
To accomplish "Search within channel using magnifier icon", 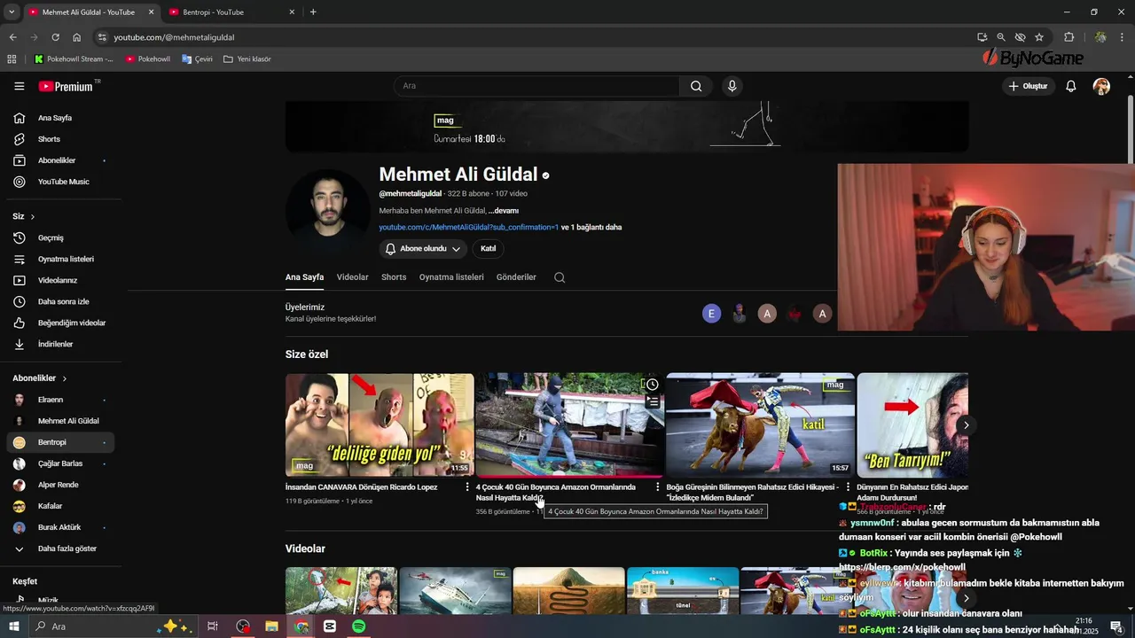I will [560, 277].
